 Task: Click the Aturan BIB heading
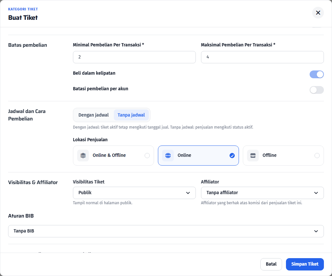pos(21,216)
